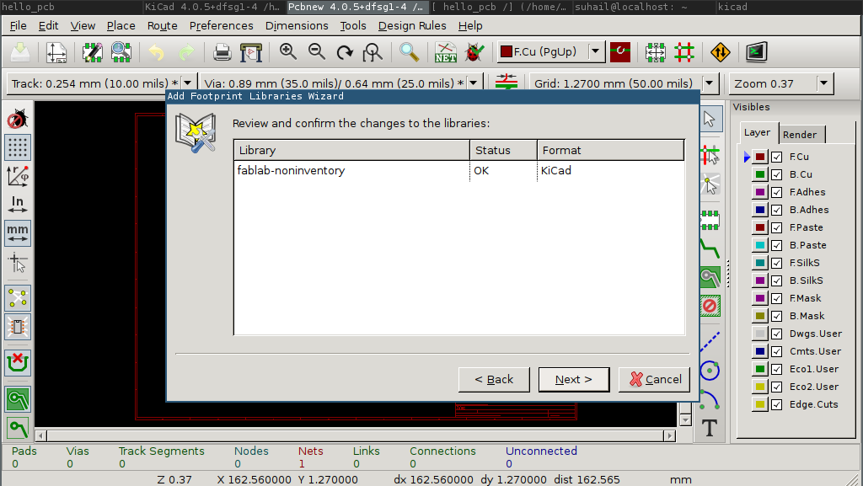The image size is (863, 486).
Task: Toggle B.Cu layer visibility checkbox
Action: [x=776, y=175]
